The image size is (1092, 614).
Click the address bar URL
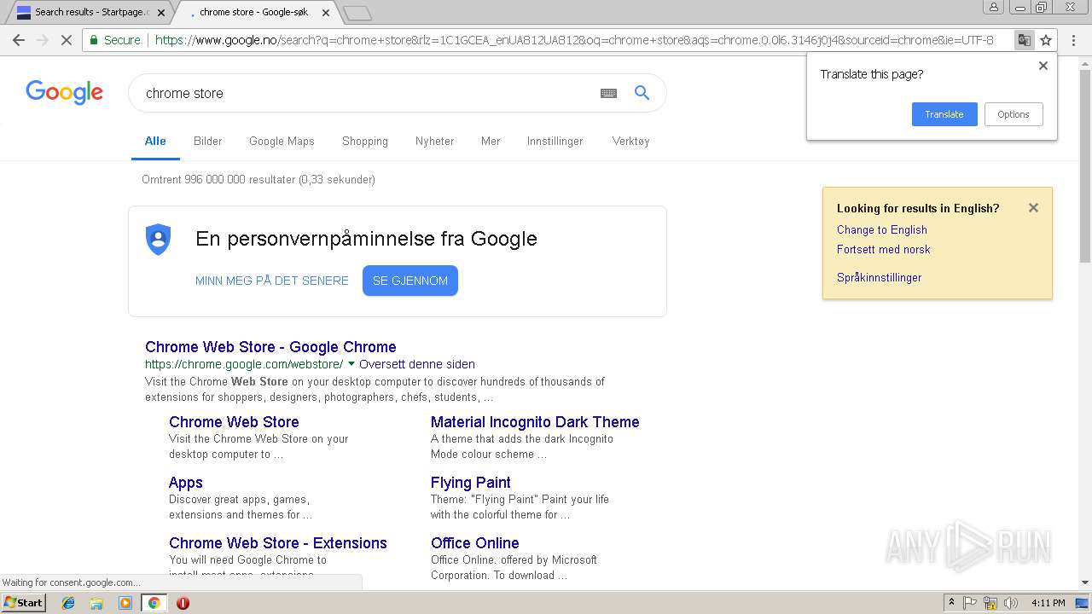(x=574, y=40)
